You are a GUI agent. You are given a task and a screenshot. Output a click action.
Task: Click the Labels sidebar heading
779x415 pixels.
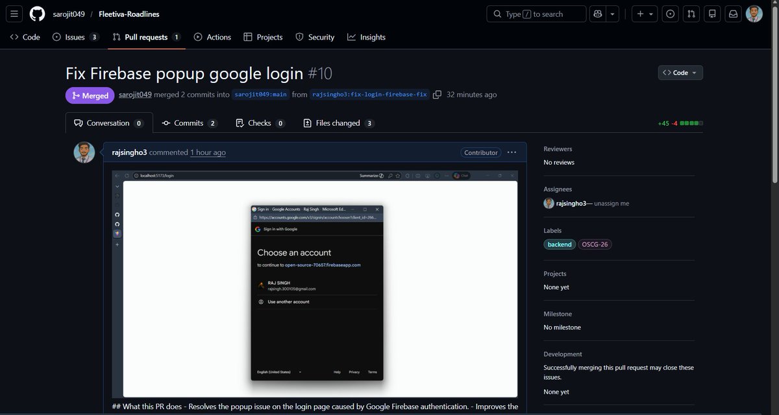552,230
